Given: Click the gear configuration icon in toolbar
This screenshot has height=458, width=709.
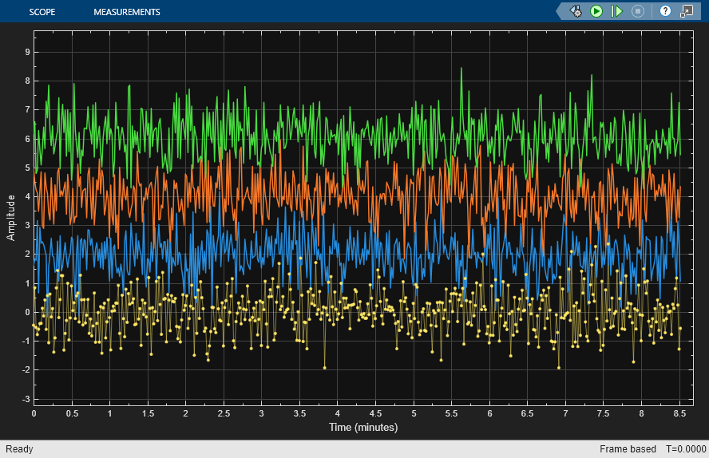Looking at the screenshot, I should [576, 11].
